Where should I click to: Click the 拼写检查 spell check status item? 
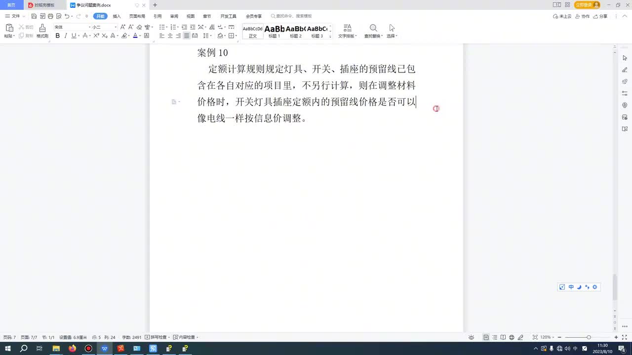[x=158, y=337]
